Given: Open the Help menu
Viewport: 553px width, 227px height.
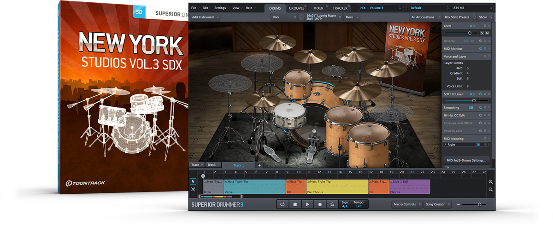Looking at the screenshot, I should 250,8.
